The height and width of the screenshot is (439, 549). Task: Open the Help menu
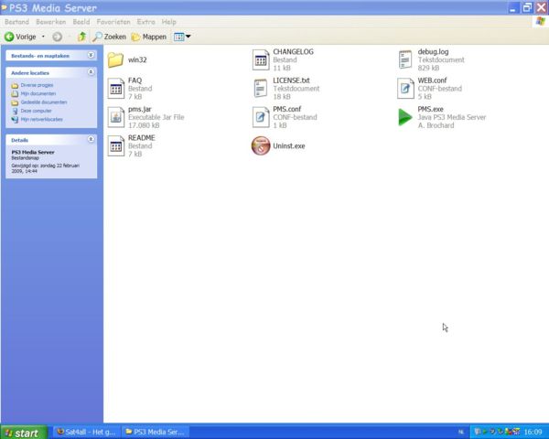click(x=168, y=22)
